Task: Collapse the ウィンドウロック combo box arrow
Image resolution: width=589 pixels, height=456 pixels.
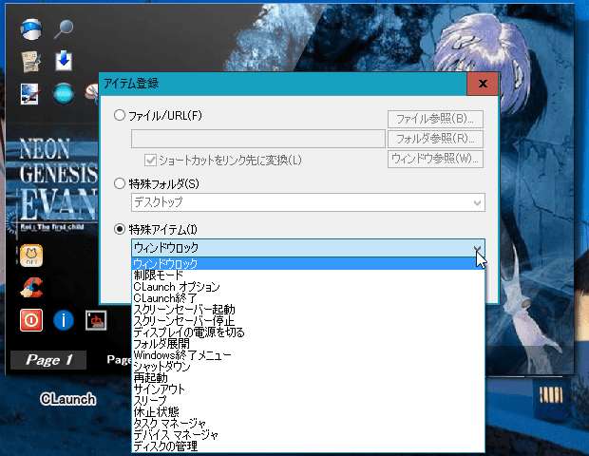Action: tap(477, 248)
